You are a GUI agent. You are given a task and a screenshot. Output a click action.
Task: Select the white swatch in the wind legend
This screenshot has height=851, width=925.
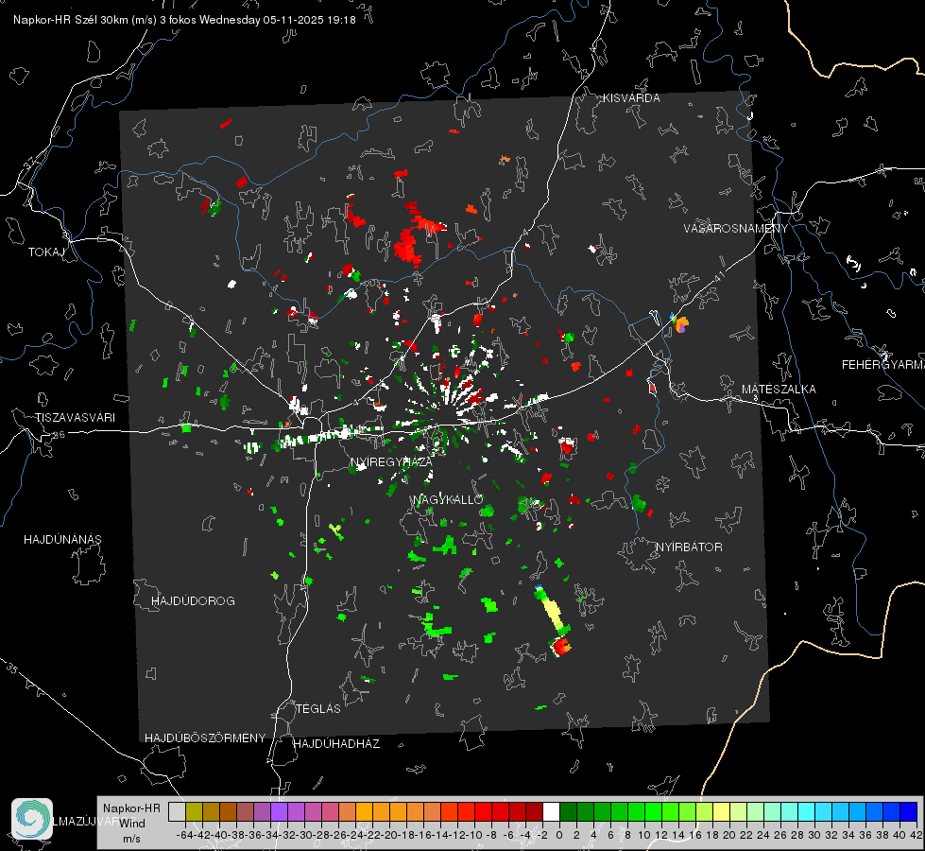(551, 811)
